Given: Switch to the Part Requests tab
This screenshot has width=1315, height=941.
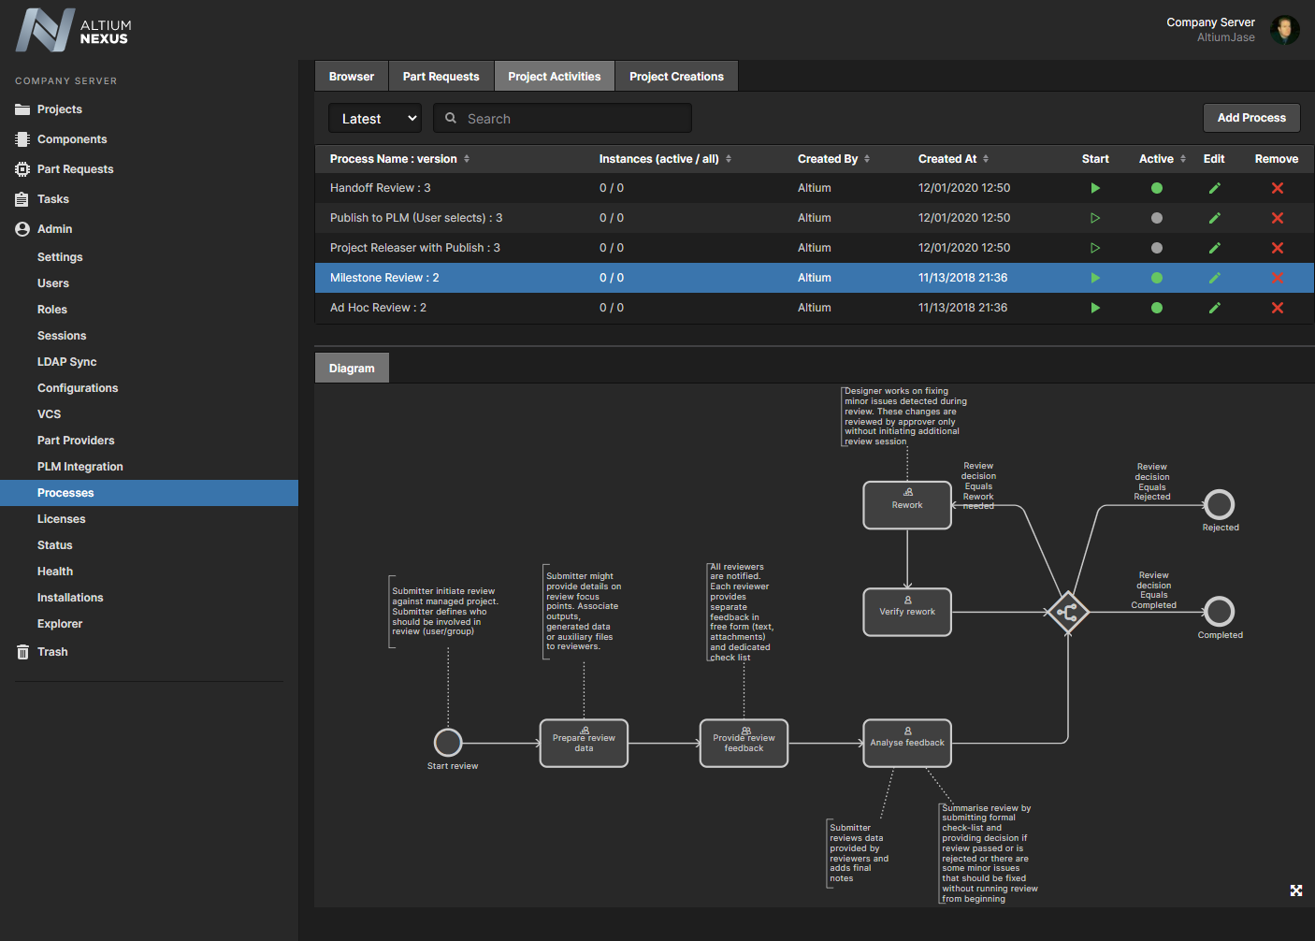Looking at the screenshot, I should click(x=441, y=77).
